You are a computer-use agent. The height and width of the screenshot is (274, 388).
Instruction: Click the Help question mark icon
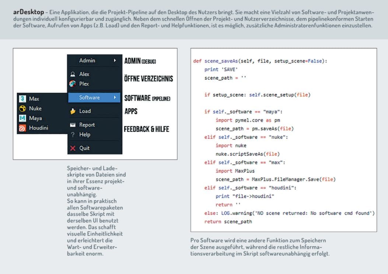coord(73,135)
